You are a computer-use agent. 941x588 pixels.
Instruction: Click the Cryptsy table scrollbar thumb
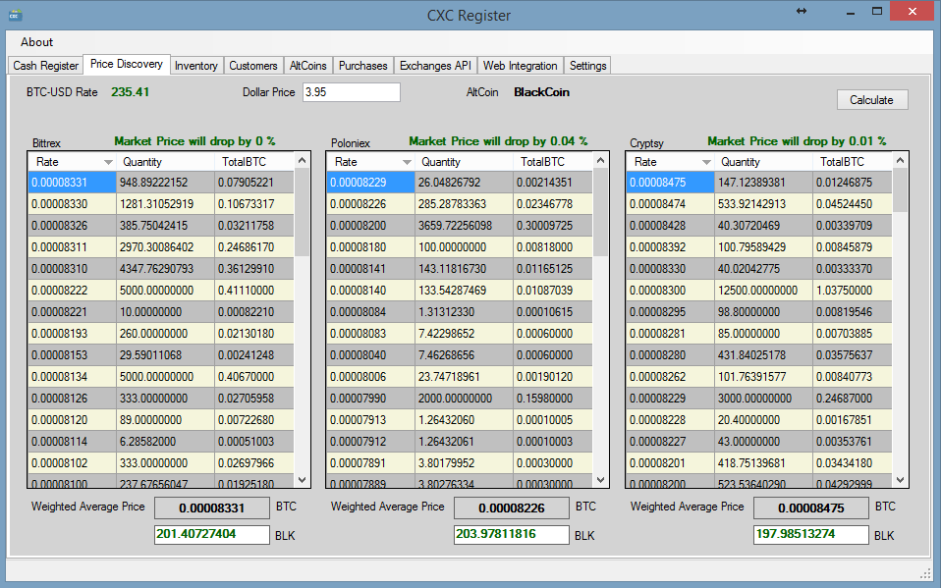[900, 190]
